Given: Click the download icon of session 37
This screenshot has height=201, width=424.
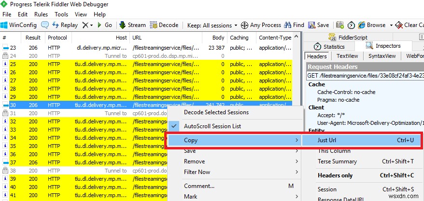Looking at the screenshot, I should point(5,163).
